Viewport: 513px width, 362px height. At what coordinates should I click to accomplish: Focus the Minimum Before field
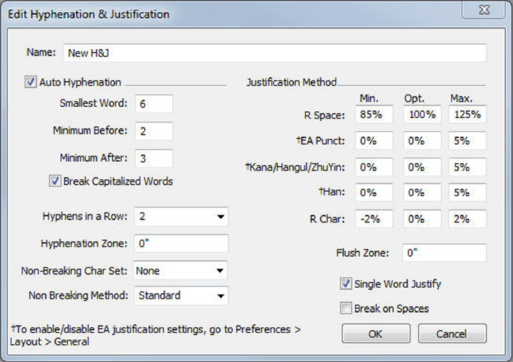(152, 131)
